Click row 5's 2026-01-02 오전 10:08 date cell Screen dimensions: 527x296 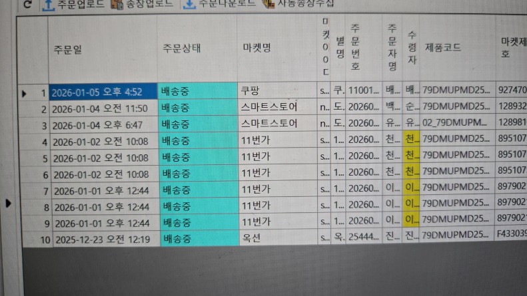pyautogui.click(x=105, y=158)
